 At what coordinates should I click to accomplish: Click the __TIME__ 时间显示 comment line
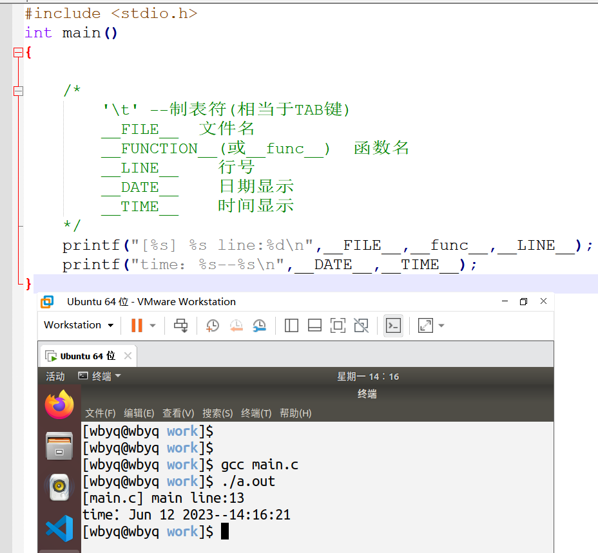198,206
